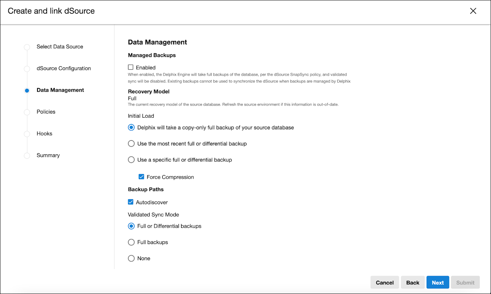Set Validated Sync Mode to None
The width and height of the screenshot is (491, 294).
pyautogui.click(x=131, y=258)
